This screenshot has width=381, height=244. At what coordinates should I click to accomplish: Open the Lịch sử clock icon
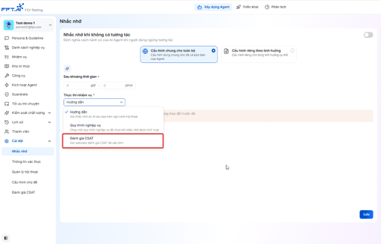pyautogui.click(x=6, y=122)
